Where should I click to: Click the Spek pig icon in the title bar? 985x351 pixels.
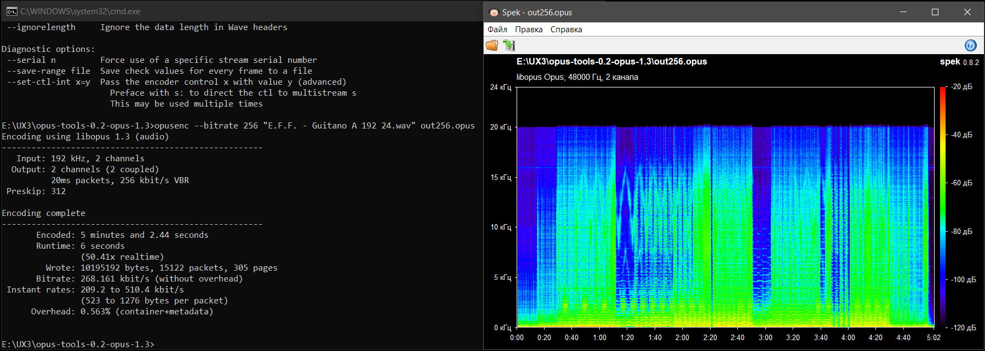coord(494,12)
